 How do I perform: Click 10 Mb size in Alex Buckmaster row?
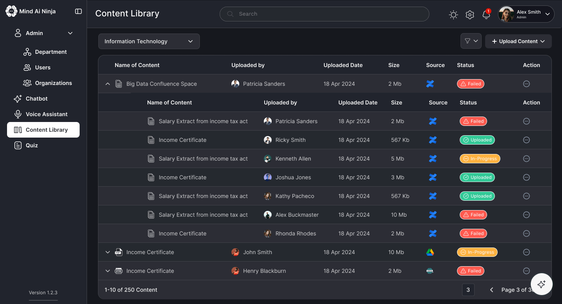[x=399, y=215]
